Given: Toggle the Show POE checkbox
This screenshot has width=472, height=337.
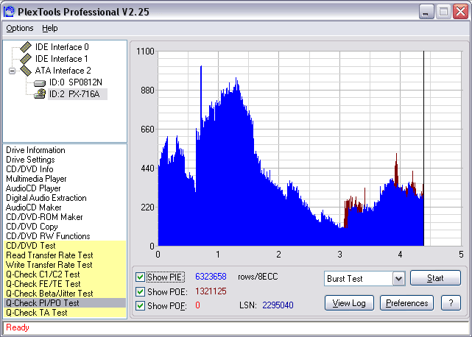Looking at the screenshot, I should (140, 291).
